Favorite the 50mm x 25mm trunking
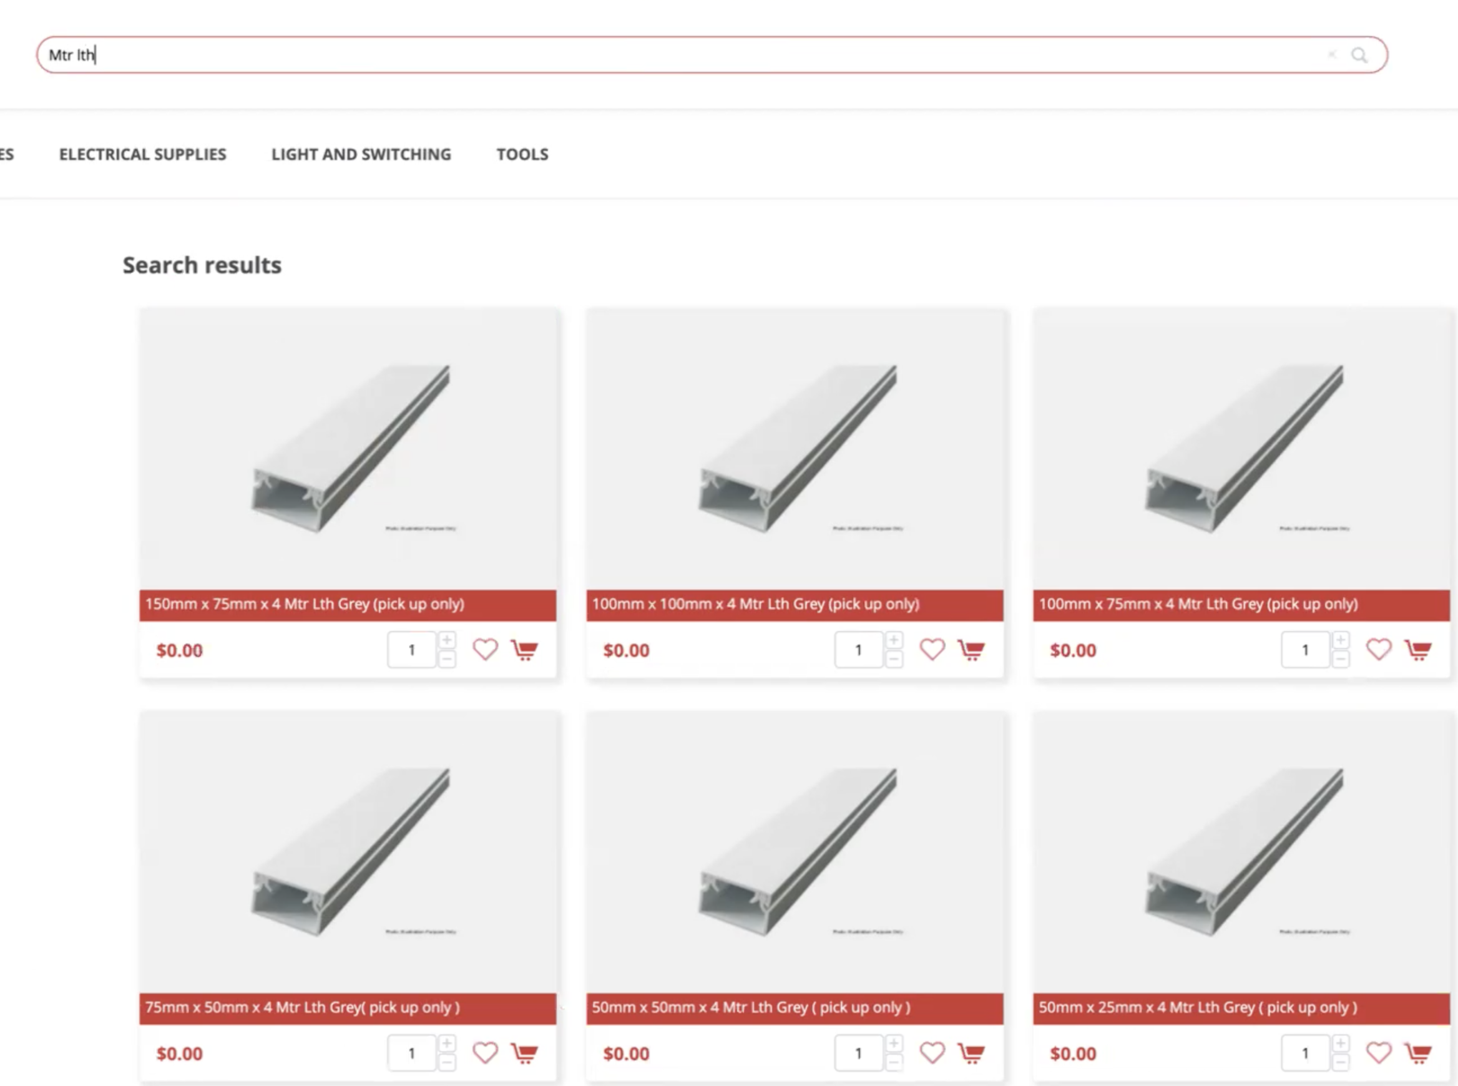The image size is (1458, 1086). [1379, 1053]
